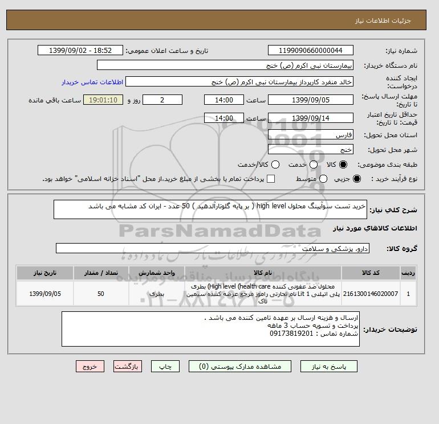Click goods group field دارو، پزشکی و سلامت
The width and height of the screenshot is (439, 424).
(213, 248)
